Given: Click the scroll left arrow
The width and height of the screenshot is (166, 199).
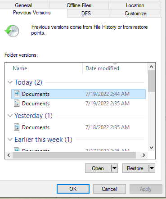Looking at the screenshot, I should click(9, 155).
